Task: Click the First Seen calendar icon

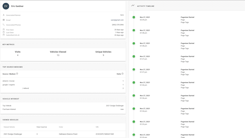Action: [x=4, y=30]
